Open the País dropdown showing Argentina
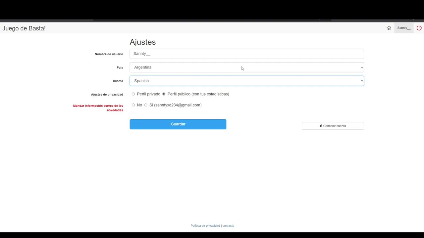This screenshot has width=424, height=238. point(247,67)
